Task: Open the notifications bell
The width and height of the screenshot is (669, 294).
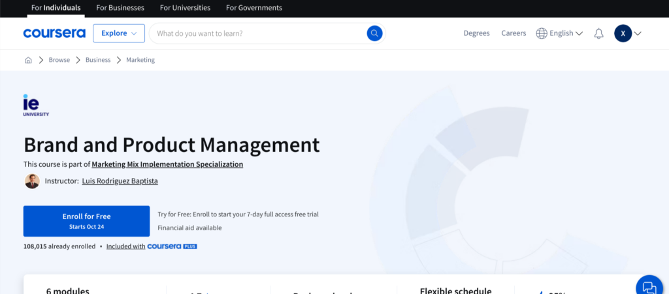Action: tap(598, 33)
